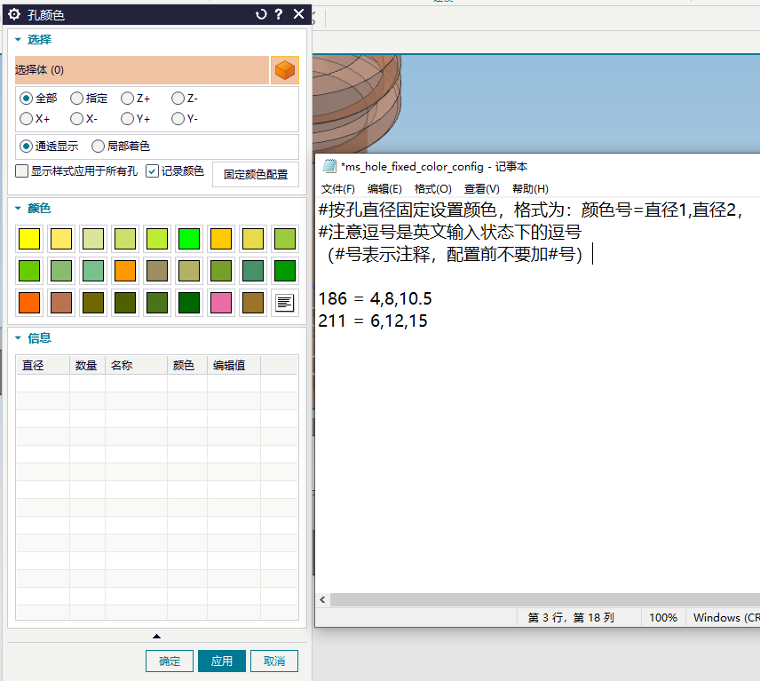Pick the pure green swatch in the first row
The width and height of the screenshot is (760, 681).
coord(189,239)
